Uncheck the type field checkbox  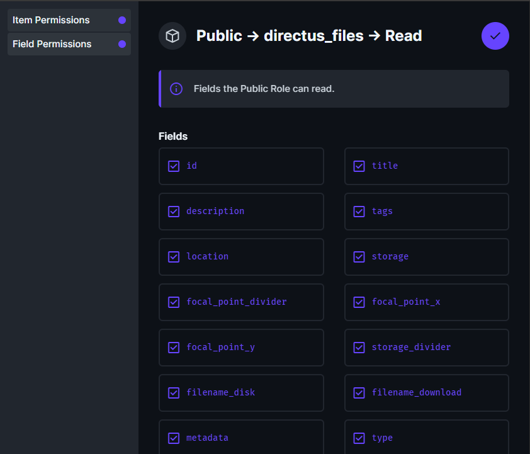[359, 438]
